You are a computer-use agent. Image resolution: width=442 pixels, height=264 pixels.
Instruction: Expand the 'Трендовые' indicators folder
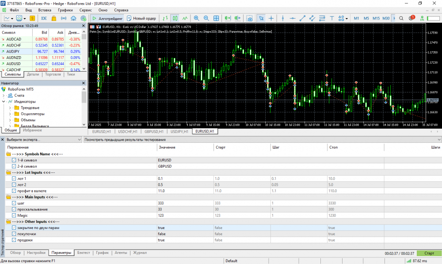click(10, 108)
